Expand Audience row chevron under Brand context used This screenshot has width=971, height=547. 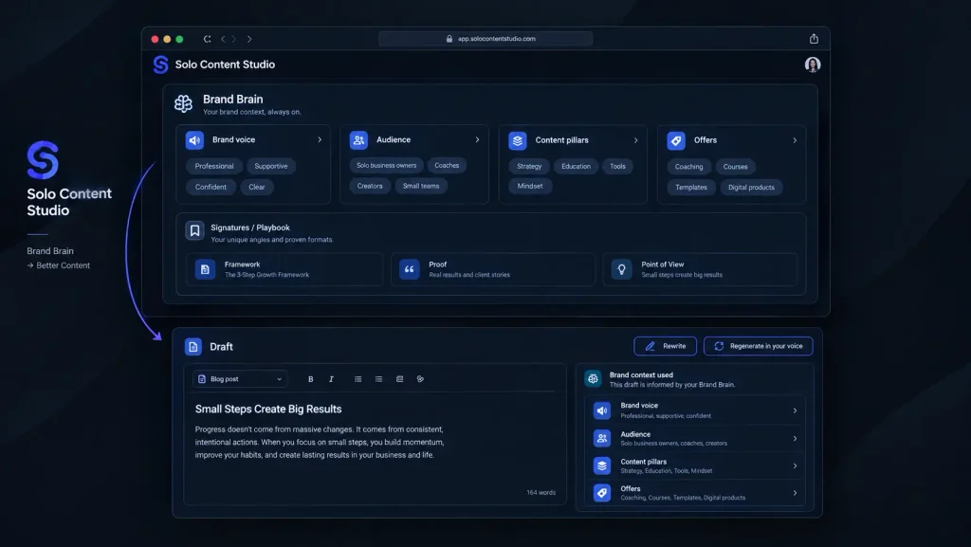(x=796, y=439)
